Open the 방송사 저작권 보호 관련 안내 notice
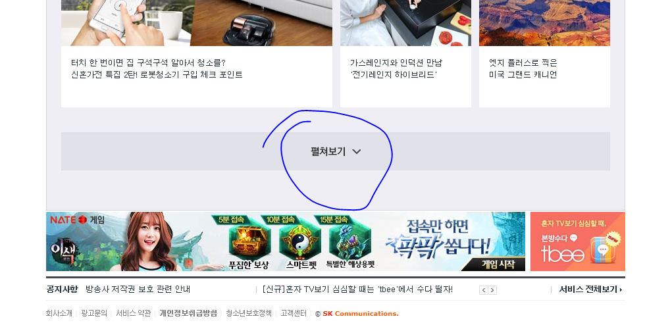Viewport: 645px width, 329px height. click(x=138, y=290)
